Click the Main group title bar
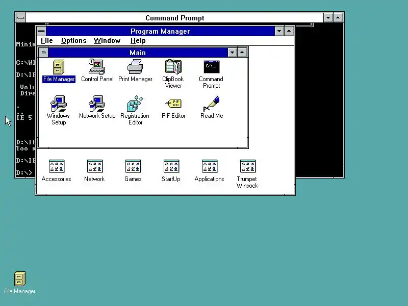This screenshot has width=408, height=306. [138, 53]
